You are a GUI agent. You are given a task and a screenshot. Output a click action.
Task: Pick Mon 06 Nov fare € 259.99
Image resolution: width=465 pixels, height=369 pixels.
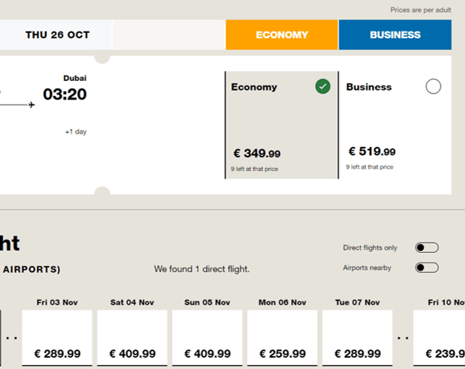point(283,338)
